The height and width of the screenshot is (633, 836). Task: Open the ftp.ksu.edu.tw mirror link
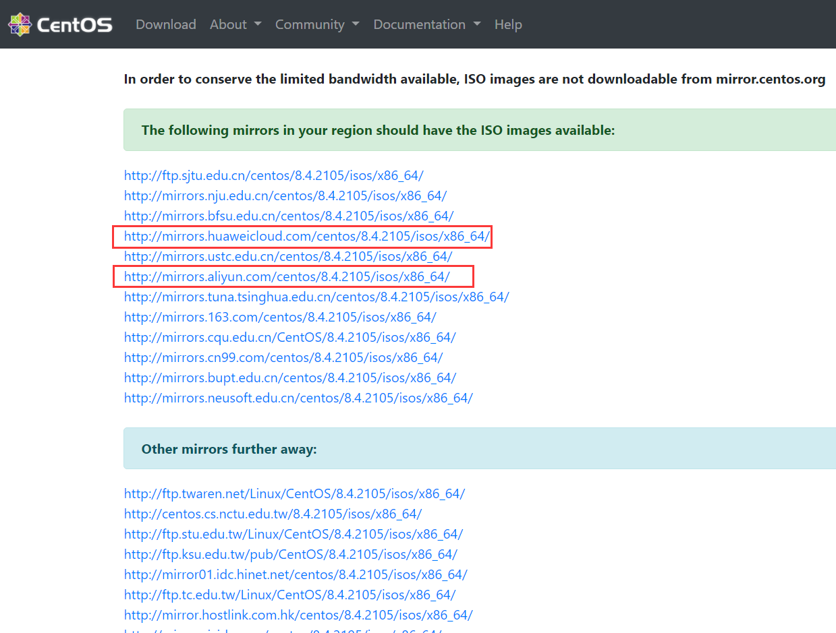[291, 554]
